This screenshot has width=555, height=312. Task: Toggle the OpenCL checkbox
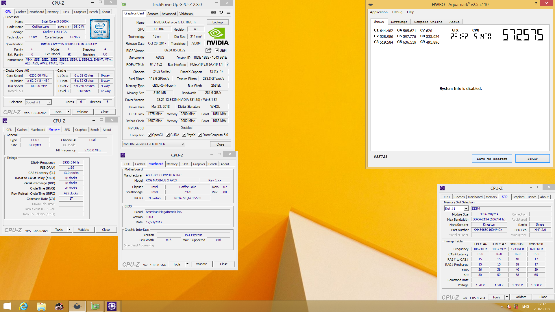[x=149, y=135]
